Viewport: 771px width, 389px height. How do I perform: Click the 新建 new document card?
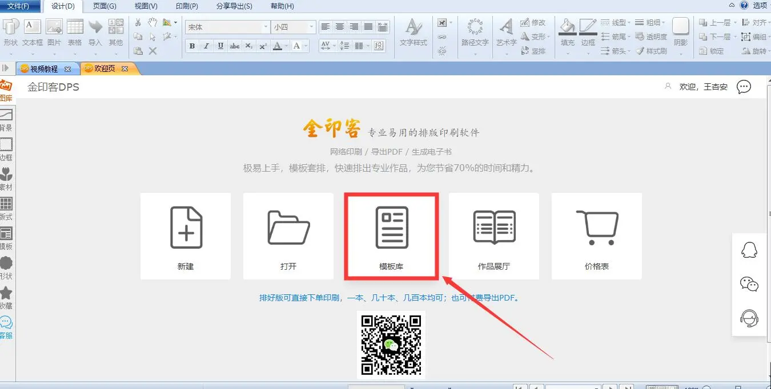(x=186, y=236)
